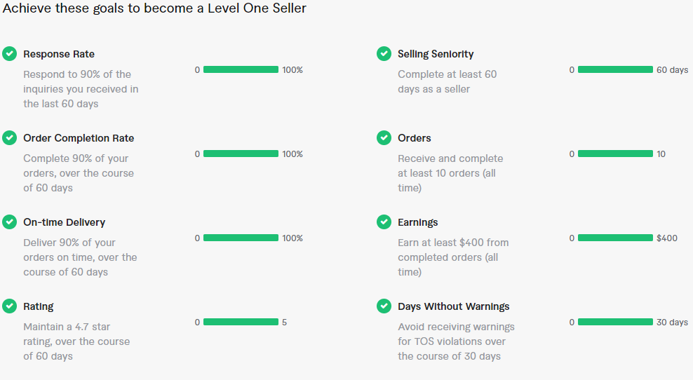Screen dimensions: 693x380
Task: Click the Selling Seniority checkmark icon
Action: 384,53
